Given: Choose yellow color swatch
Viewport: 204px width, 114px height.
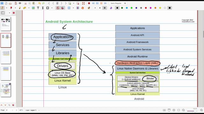Looking at the screenshot, I should pos(160,8).
